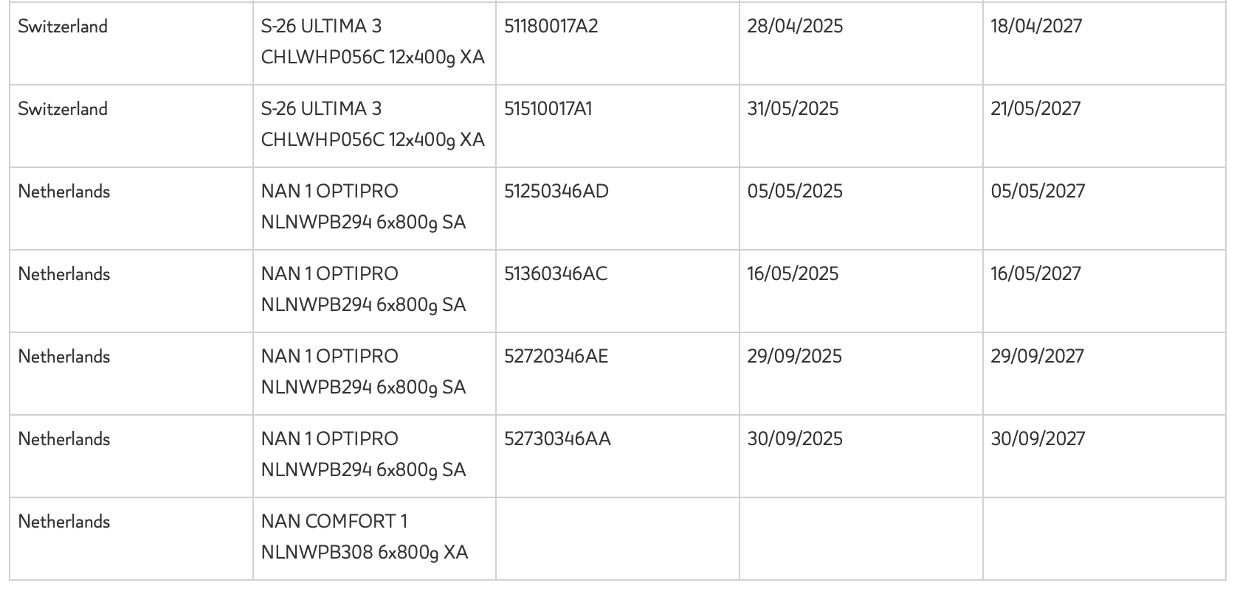The image size is (1234, 591).
Task: Select the 16/05/2025 date cell
Action: click(793, 274)
